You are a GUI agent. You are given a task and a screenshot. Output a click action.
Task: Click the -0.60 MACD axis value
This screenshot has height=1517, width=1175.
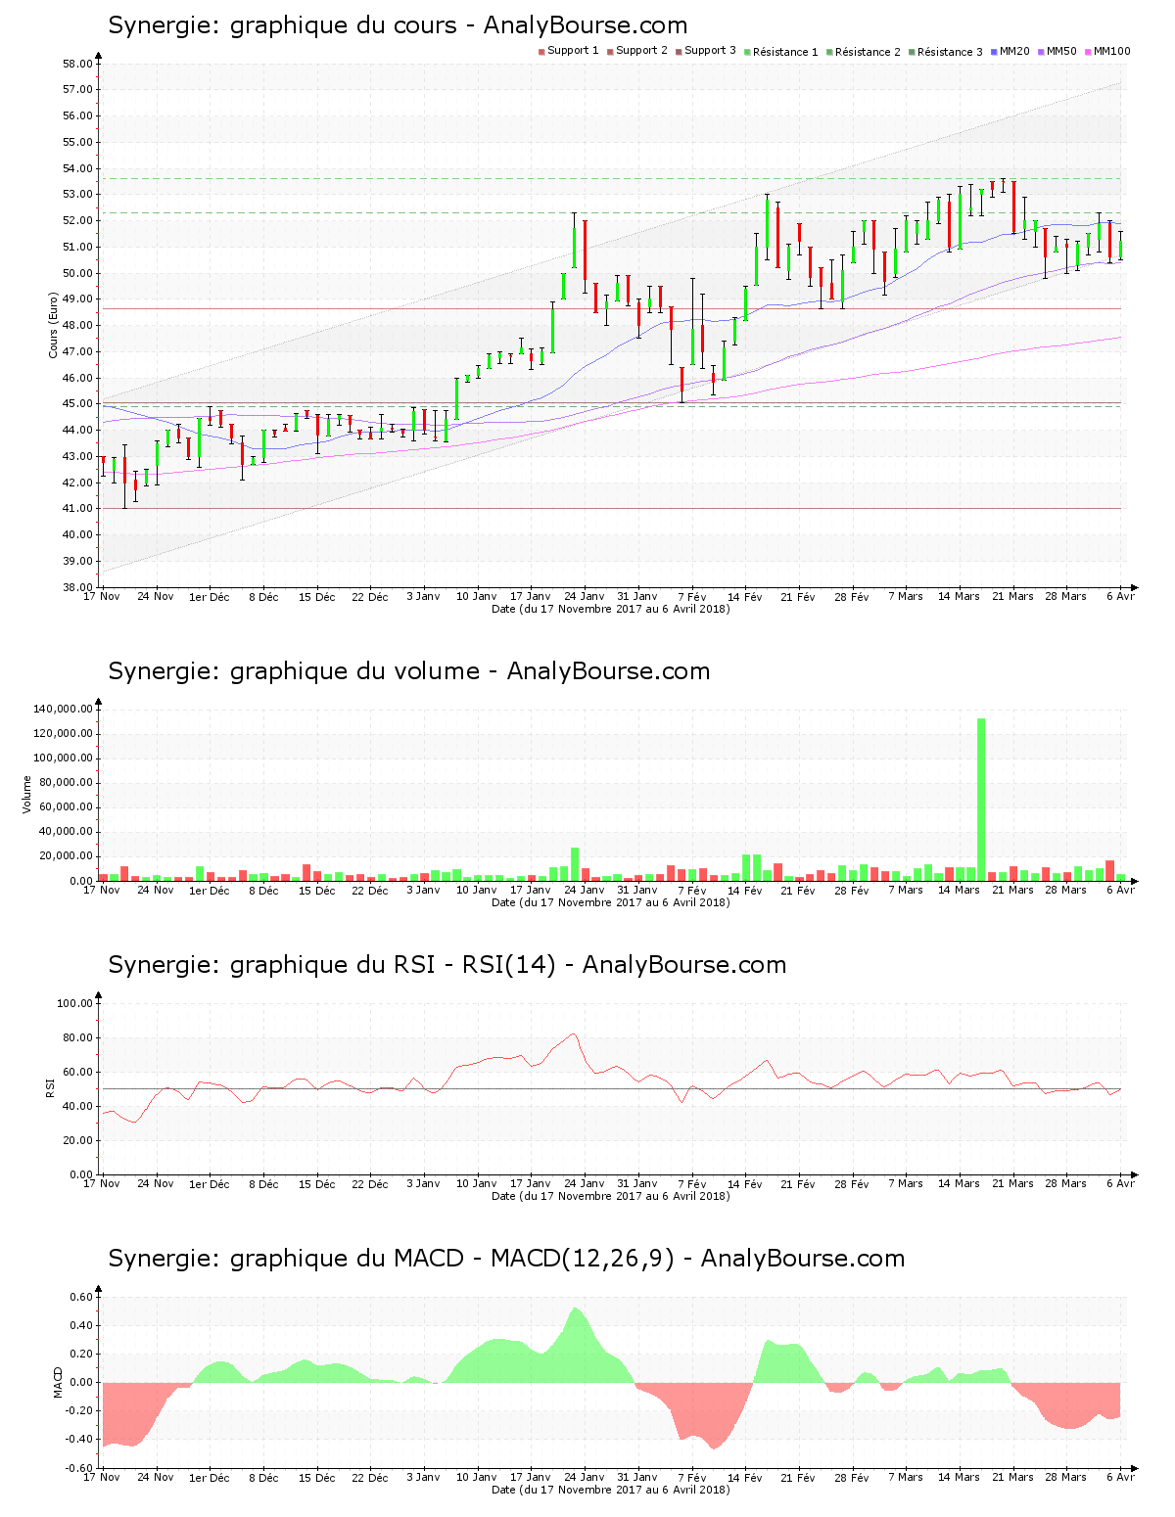(x=78, y=1468)
